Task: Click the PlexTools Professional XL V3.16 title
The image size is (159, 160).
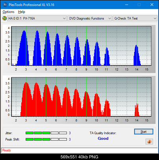Action: tap(31, 5)
